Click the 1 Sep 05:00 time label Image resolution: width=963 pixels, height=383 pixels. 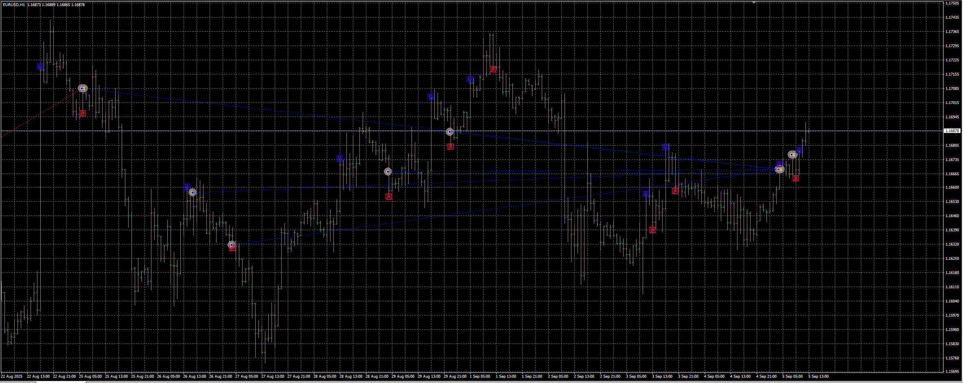pos(480,376)
